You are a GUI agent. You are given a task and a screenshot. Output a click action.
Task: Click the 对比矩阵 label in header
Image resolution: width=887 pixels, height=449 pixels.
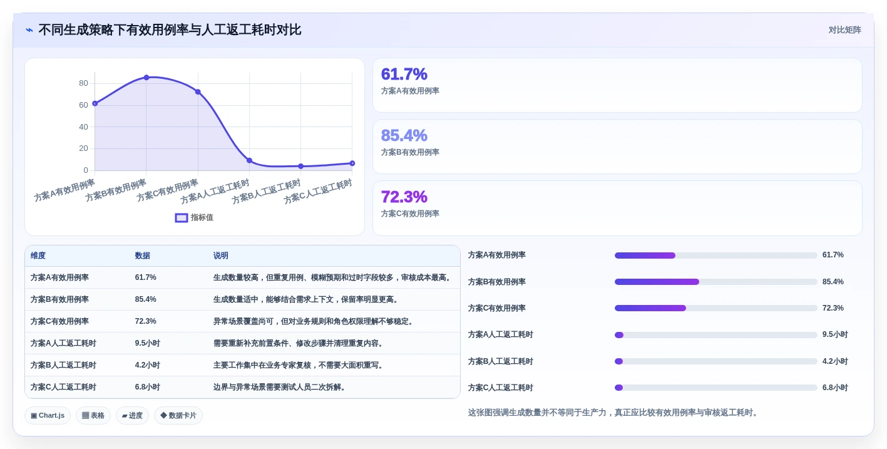point(844,30)
